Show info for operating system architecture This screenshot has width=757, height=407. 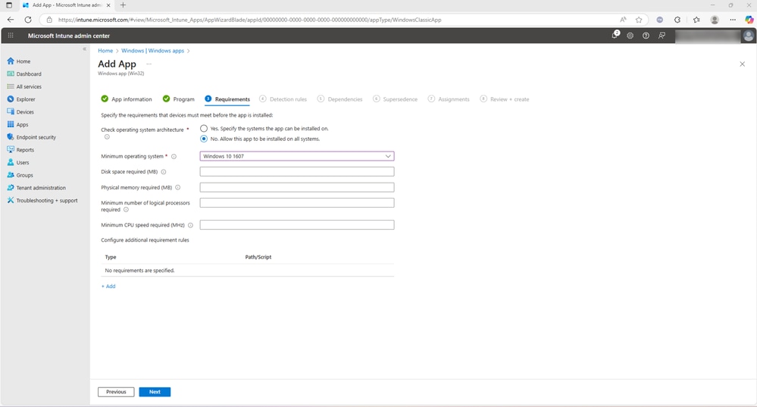[107, 137]
